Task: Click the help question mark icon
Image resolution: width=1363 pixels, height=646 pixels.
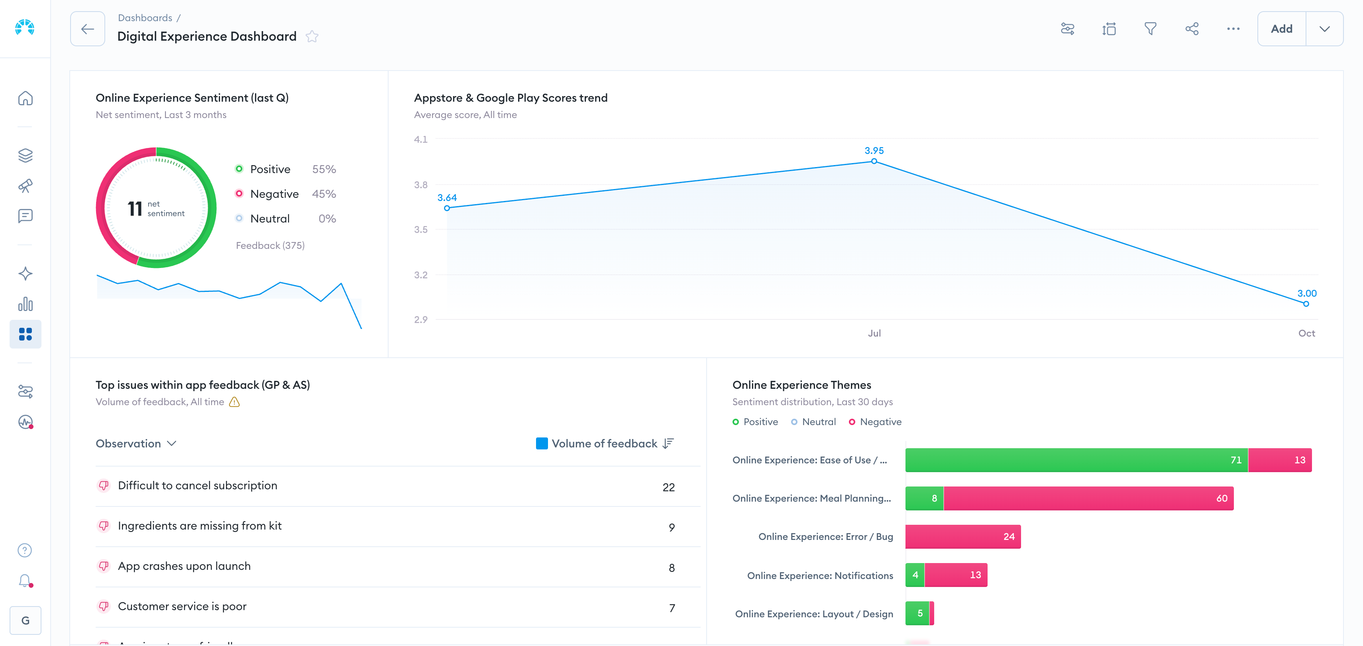Action: (x=26, y=550)
